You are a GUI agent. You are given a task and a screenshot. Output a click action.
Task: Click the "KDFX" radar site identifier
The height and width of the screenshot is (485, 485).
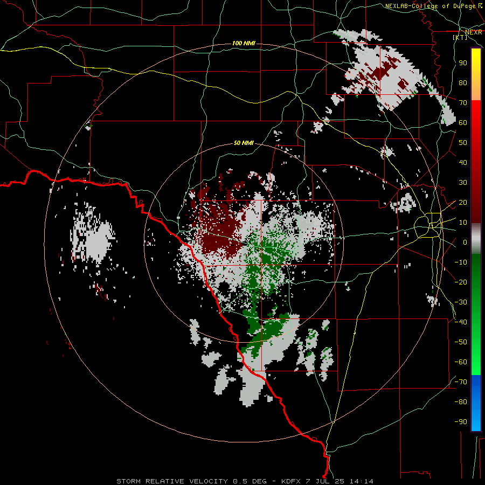click(x=291, y=481)
